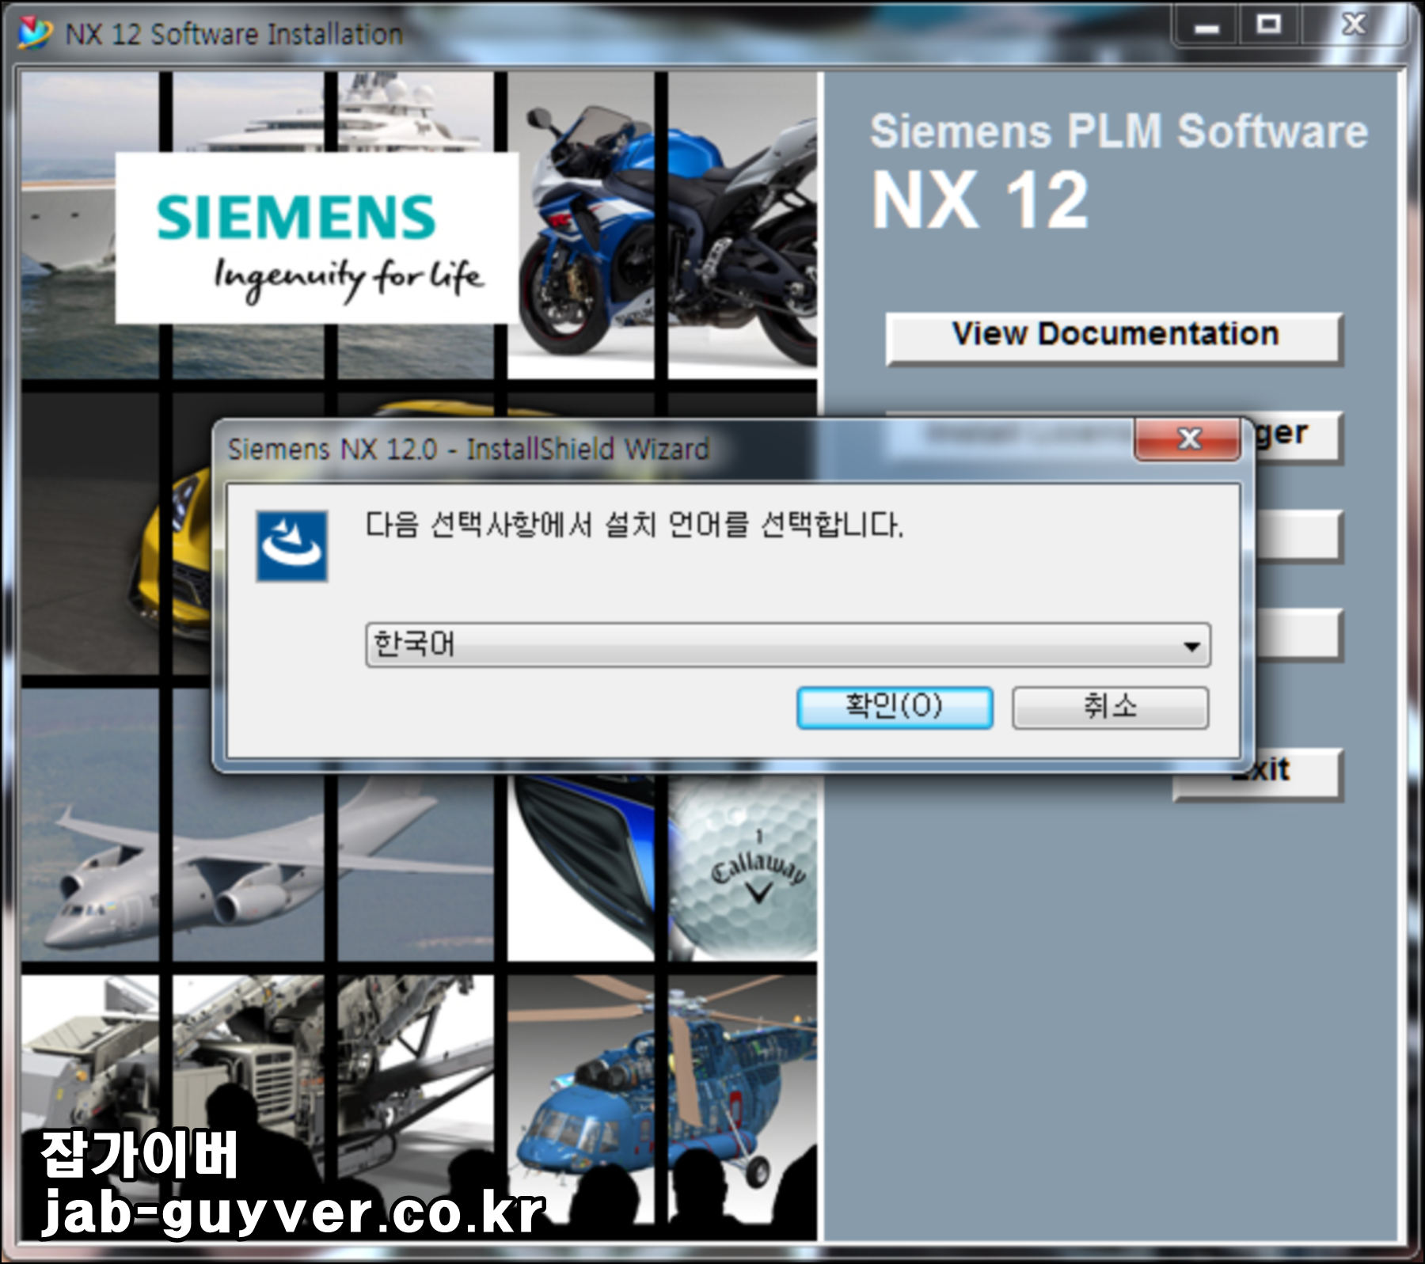This screenshot has width=1425, height=1264.
Task: Click the NX 12 app icon in title bar
Action: click(35, 33)
